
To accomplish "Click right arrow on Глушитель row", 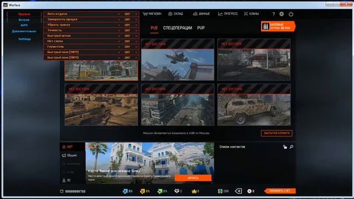I will coord(136,46).
